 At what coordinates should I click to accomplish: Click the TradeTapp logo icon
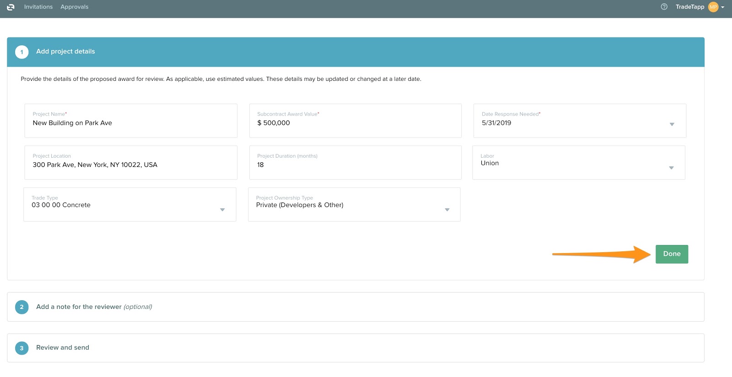pos(11,7)
